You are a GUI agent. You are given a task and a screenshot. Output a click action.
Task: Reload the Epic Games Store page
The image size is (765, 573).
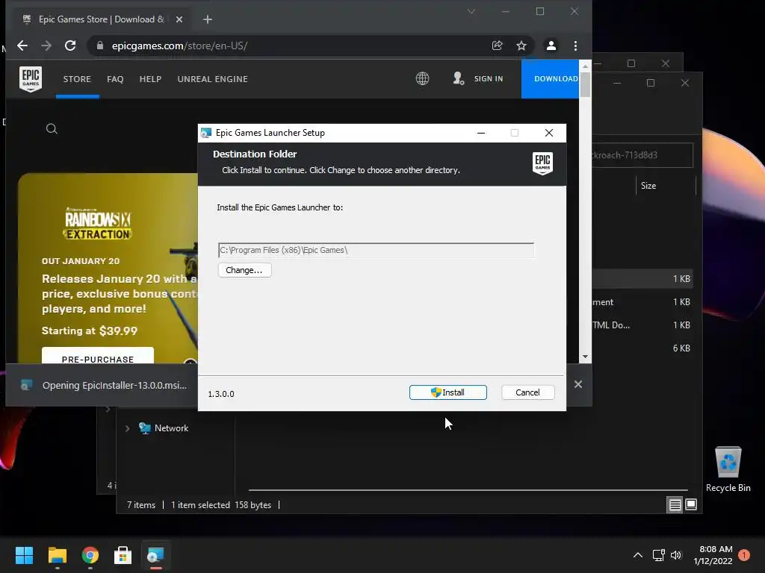(70, 46)
